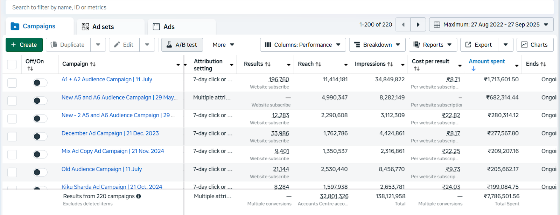Open the Breakdown dropdown
The image size is (560, 215).
[377, 45]
